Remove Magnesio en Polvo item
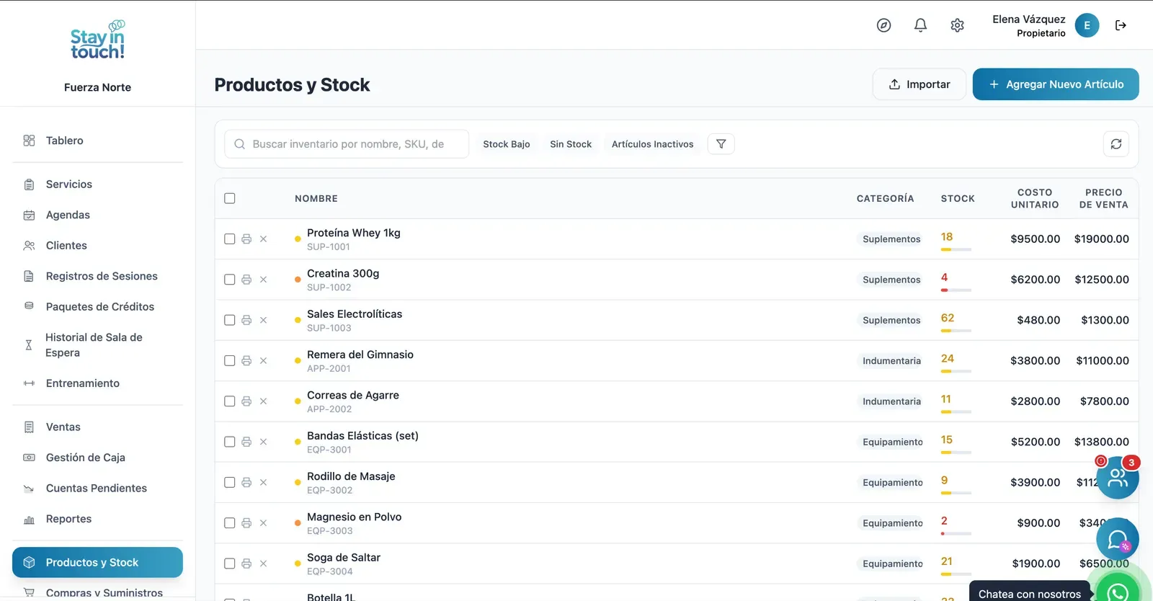Image resolution: width=1153 pixels, height=601 pixels. (x=263, y=523)
